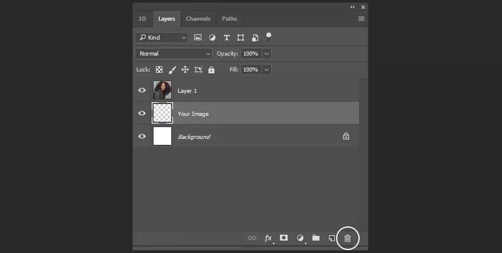Click the Delete layer trash icon
Viewport: 502px width, 253px height.
(347, 238)
